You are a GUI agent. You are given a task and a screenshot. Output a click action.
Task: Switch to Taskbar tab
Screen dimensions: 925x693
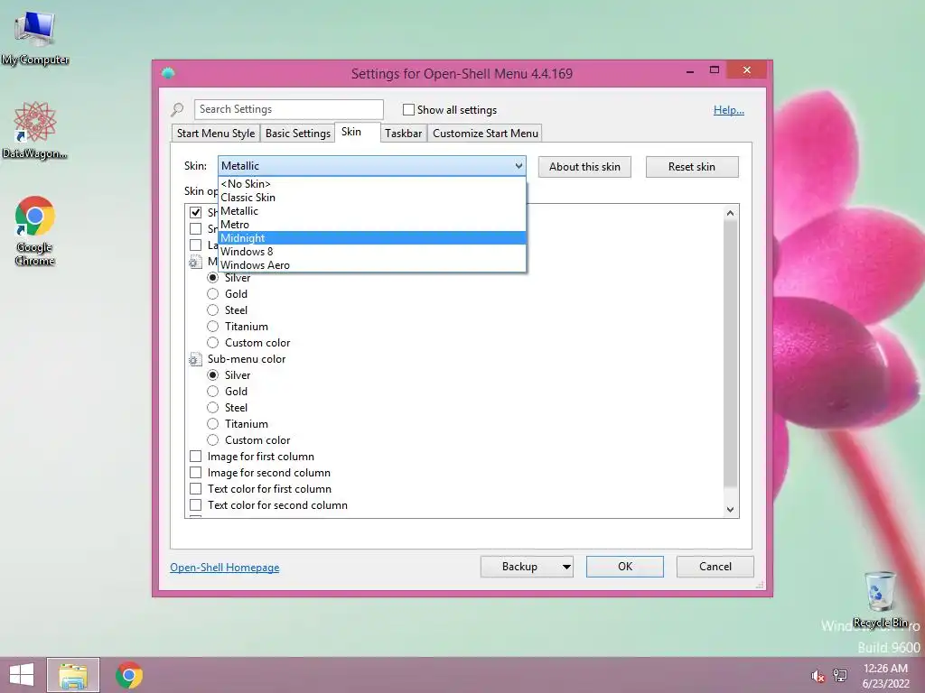[x=404, y=134]
